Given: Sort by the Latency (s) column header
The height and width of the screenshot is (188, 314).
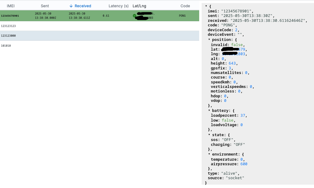Looking at the screenshot, I should pos(118,6).
